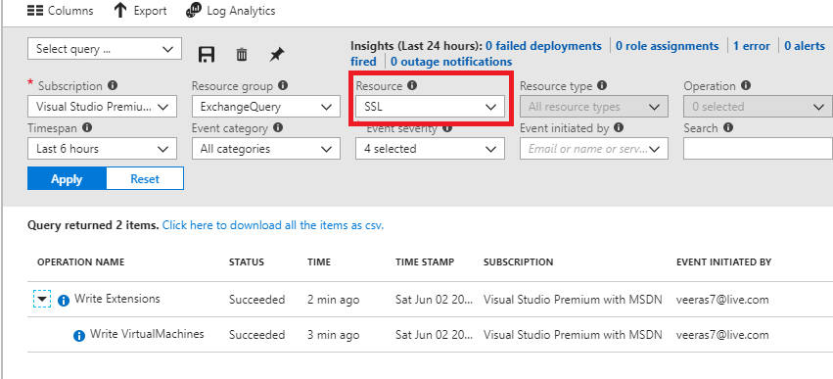Click the Resource info icon
This screenshot has height=379, width=833.
[x=412, y=85]
